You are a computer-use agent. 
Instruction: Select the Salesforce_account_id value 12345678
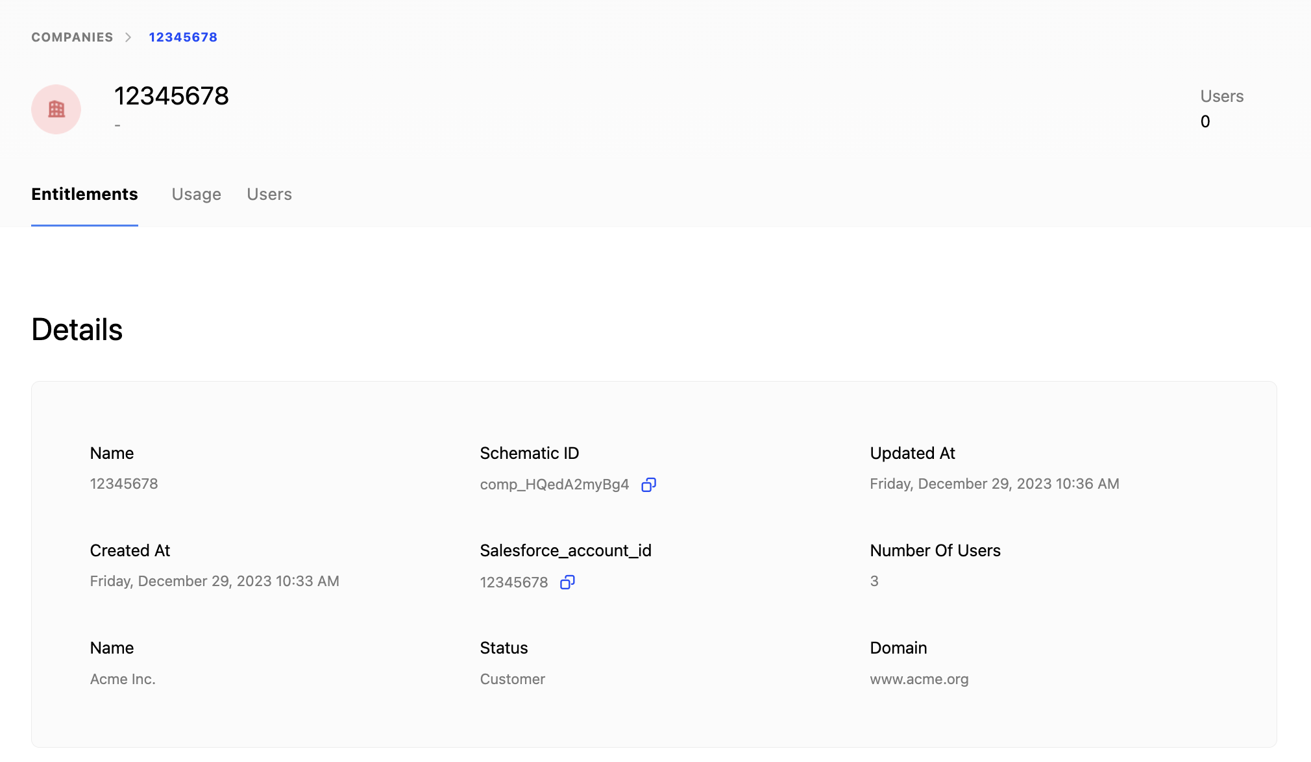pyautogui.click(x=514, y=582)
